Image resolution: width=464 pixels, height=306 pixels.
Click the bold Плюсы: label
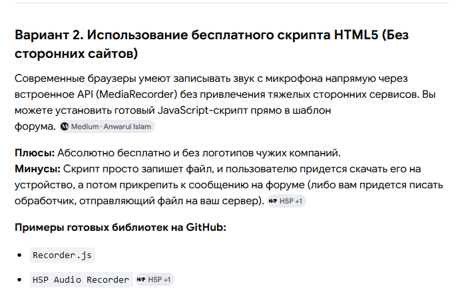click(35, 153)
